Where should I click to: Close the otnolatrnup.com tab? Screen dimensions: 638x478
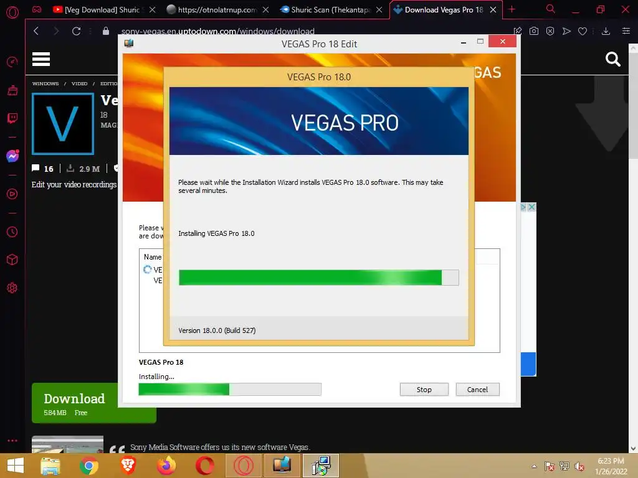[265, 10]
